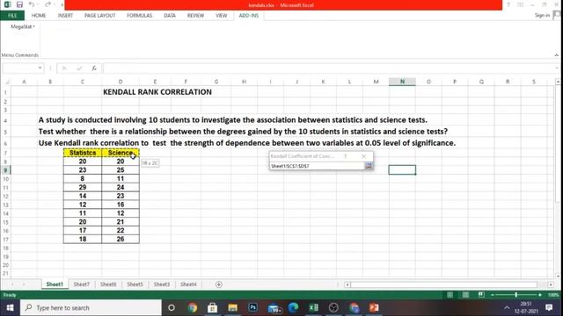Select column N header
Image resolution: width=563 pixels, height=316 pixels.
click(x=402, y=82)
